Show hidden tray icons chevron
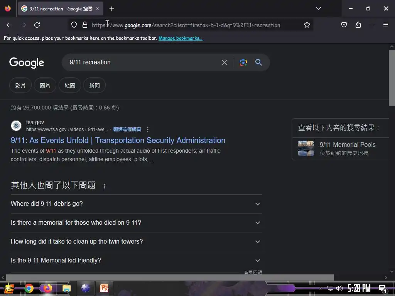 click(x=321, y=288)
